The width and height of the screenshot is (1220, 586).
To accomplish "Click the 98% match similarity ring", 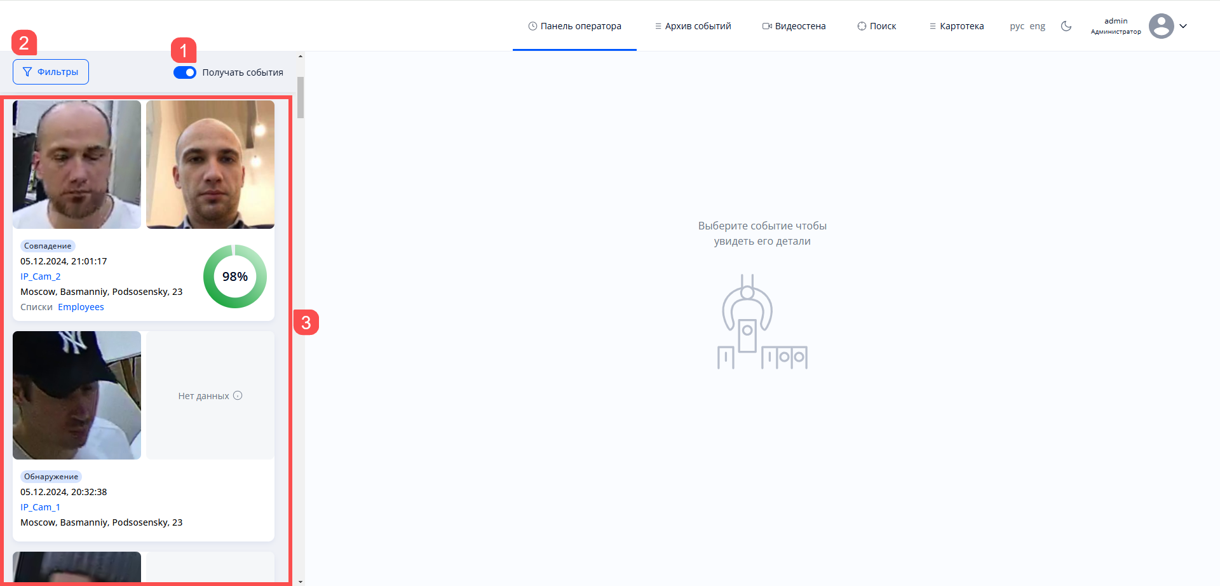I will 235,276.
